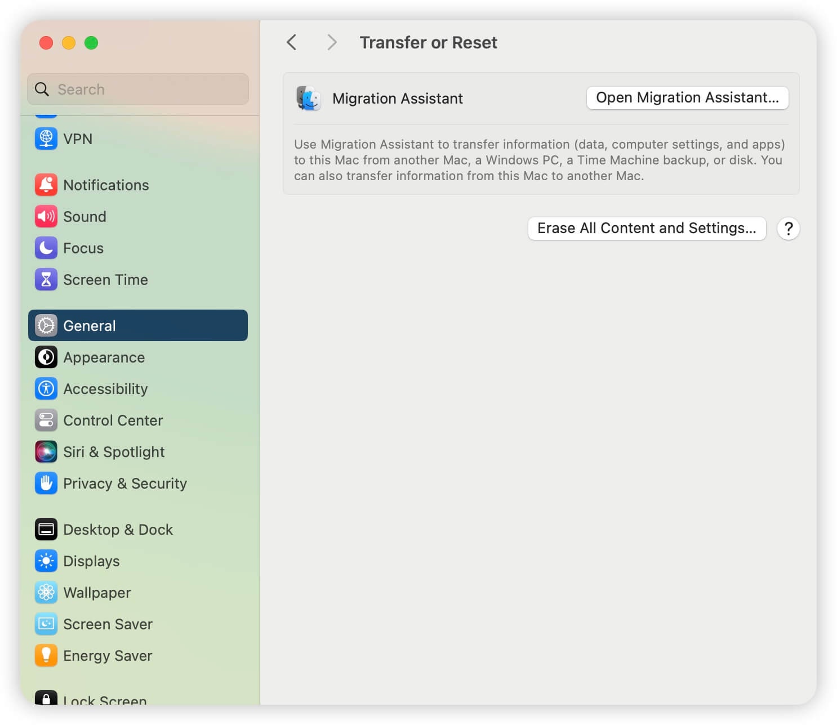Select VPN in the sidebar
Image resolution: width=837 pixels, height=725 pixels.
138,138
